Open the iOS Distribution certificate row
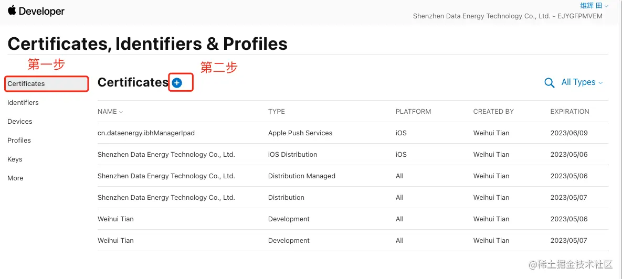 pos(292,155)
